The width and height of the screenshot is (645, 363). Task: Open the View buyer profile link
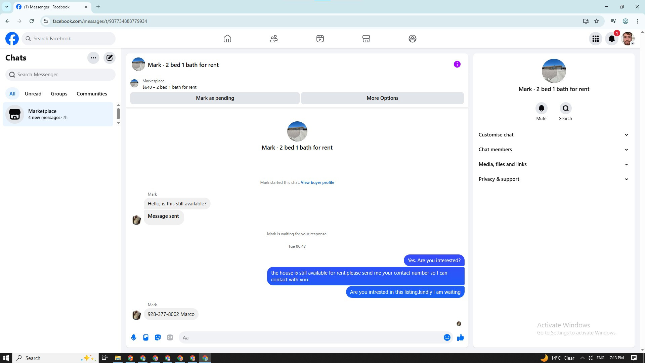(x=317, y=183)
